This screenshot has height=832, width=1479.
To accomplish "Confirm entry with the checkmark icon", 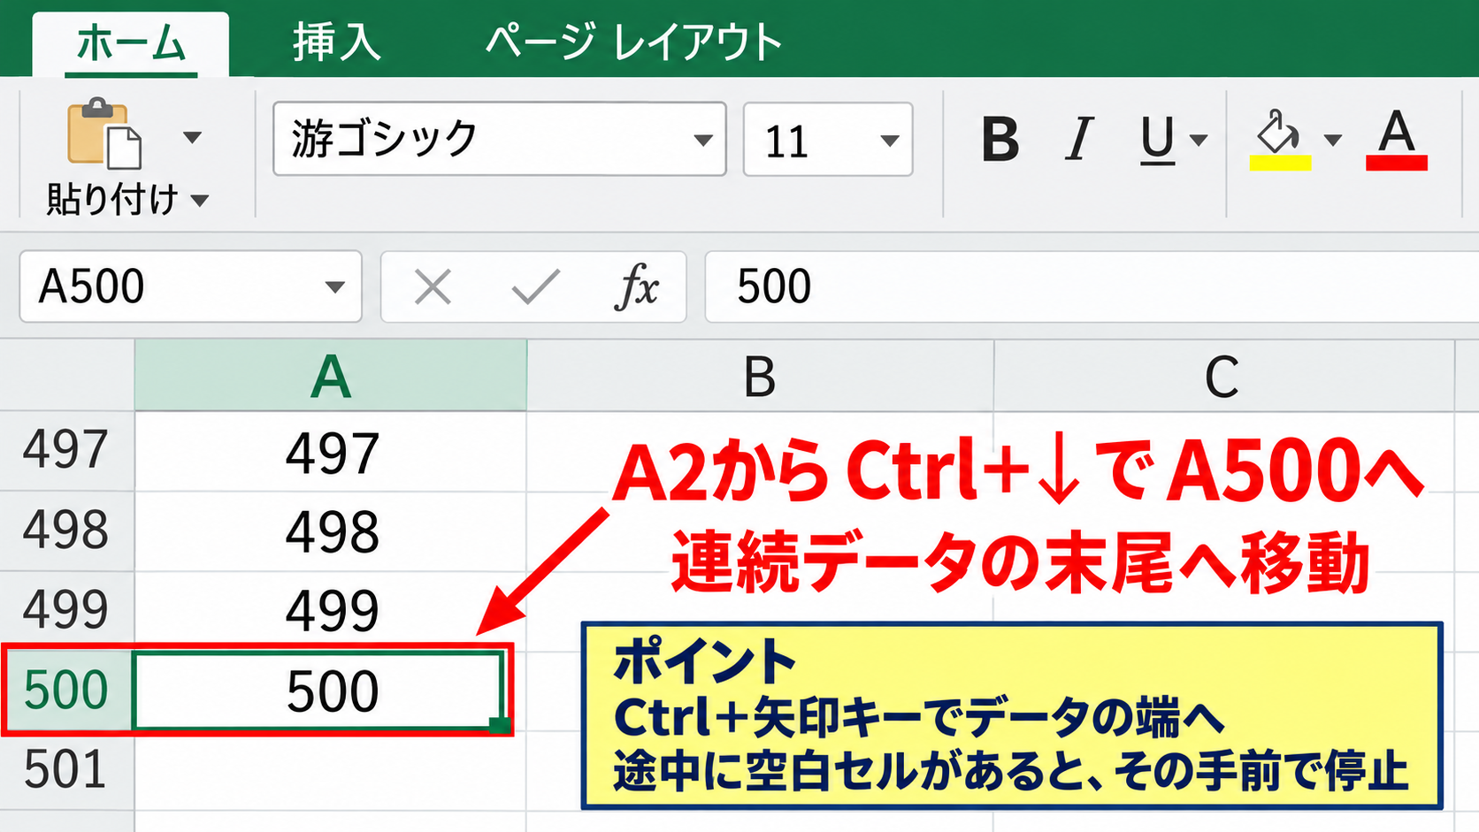I will [x=535, y=286].
